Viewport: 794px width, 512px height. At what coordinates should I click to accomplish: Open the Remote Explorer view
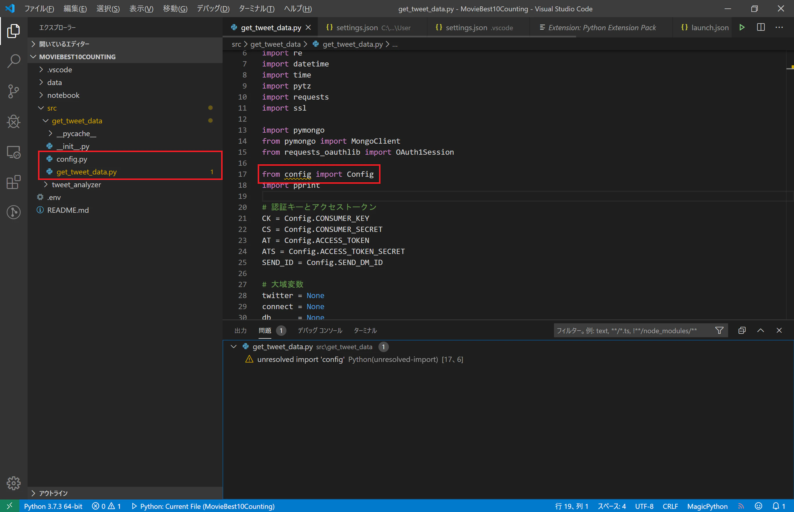14,152
